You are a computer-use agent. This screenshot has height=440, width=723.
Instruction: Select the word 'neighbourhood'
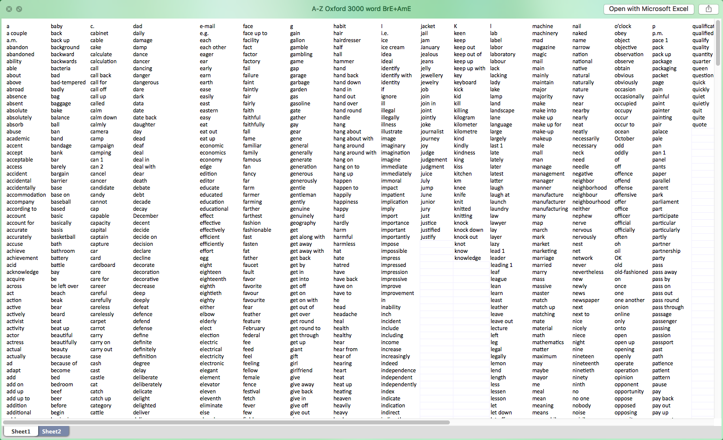pyautogui.click(x=591, y=202)
